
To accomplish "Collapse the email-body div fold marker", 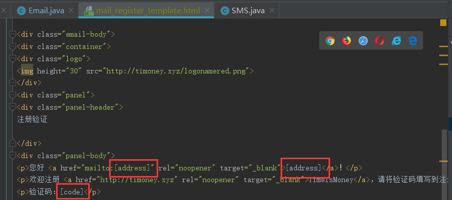I will point(12,34).
